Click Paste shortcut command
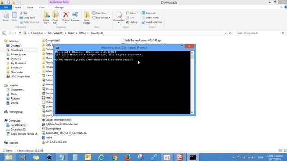Image resolution: width=287 pixels, height=161 pixels. [30, 22]
